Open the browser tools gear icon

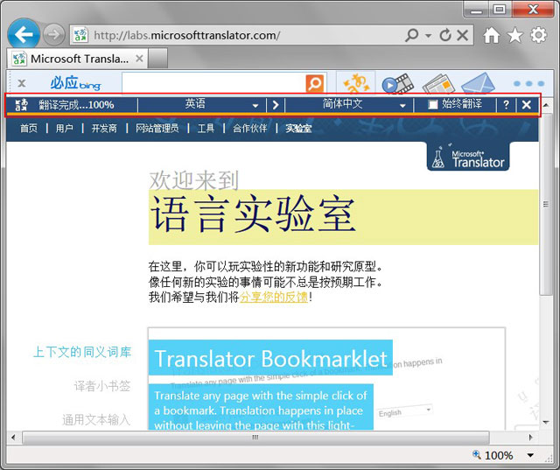539,35
